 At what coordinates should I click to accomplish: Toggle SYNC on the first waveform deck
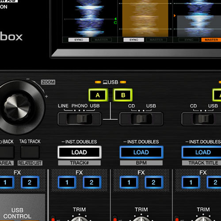coord(79,40)
